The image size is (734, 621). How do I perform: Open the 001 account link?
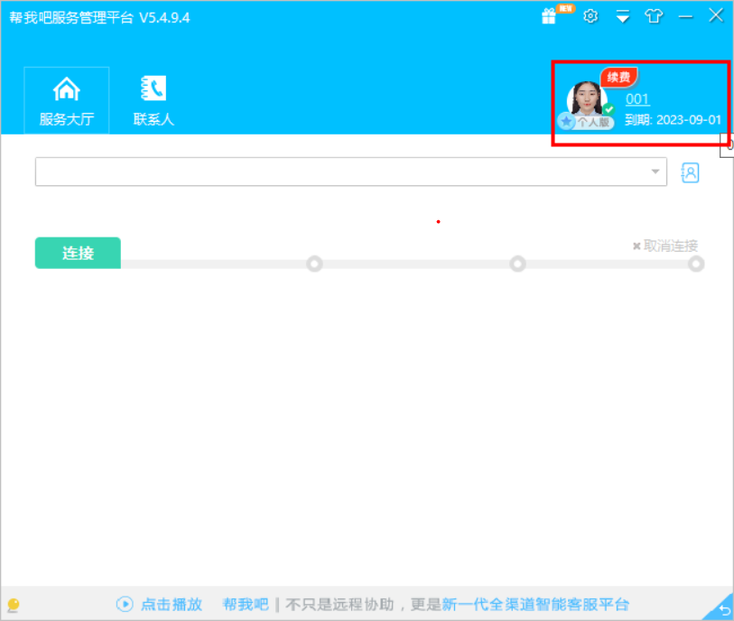(x=637, y=99)
